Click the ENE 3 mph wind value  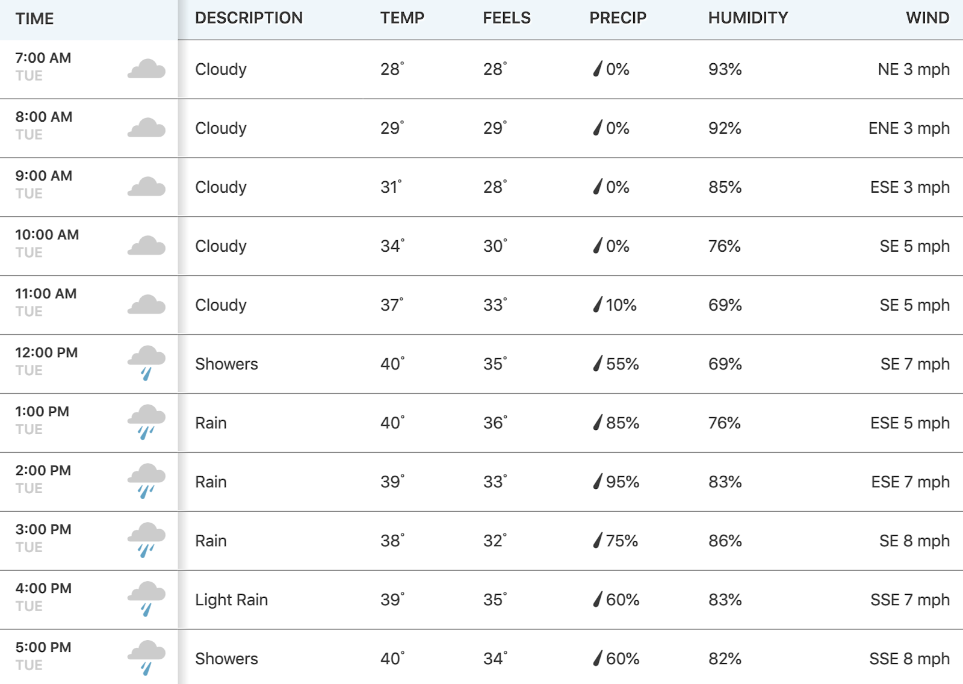(x=909, y=128)
